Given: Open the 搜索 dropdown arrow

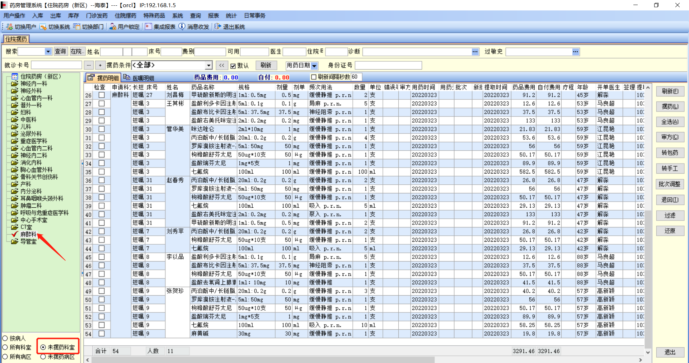Looking at the screenshot, I should coord(48,52).
